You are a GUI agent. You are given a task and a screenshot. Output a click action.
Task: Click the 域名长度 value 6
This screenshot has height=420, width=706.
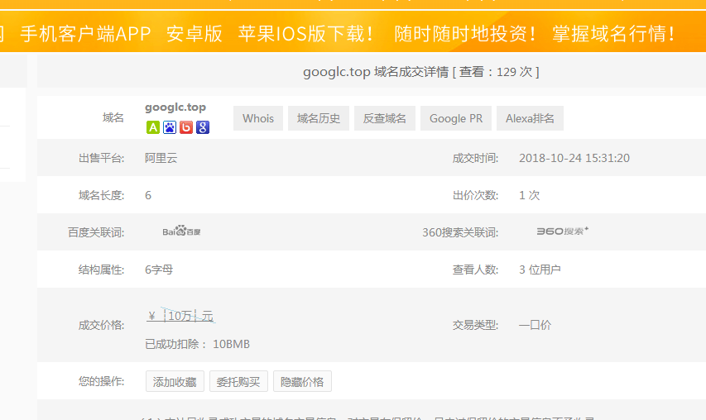tap(148, 195)
